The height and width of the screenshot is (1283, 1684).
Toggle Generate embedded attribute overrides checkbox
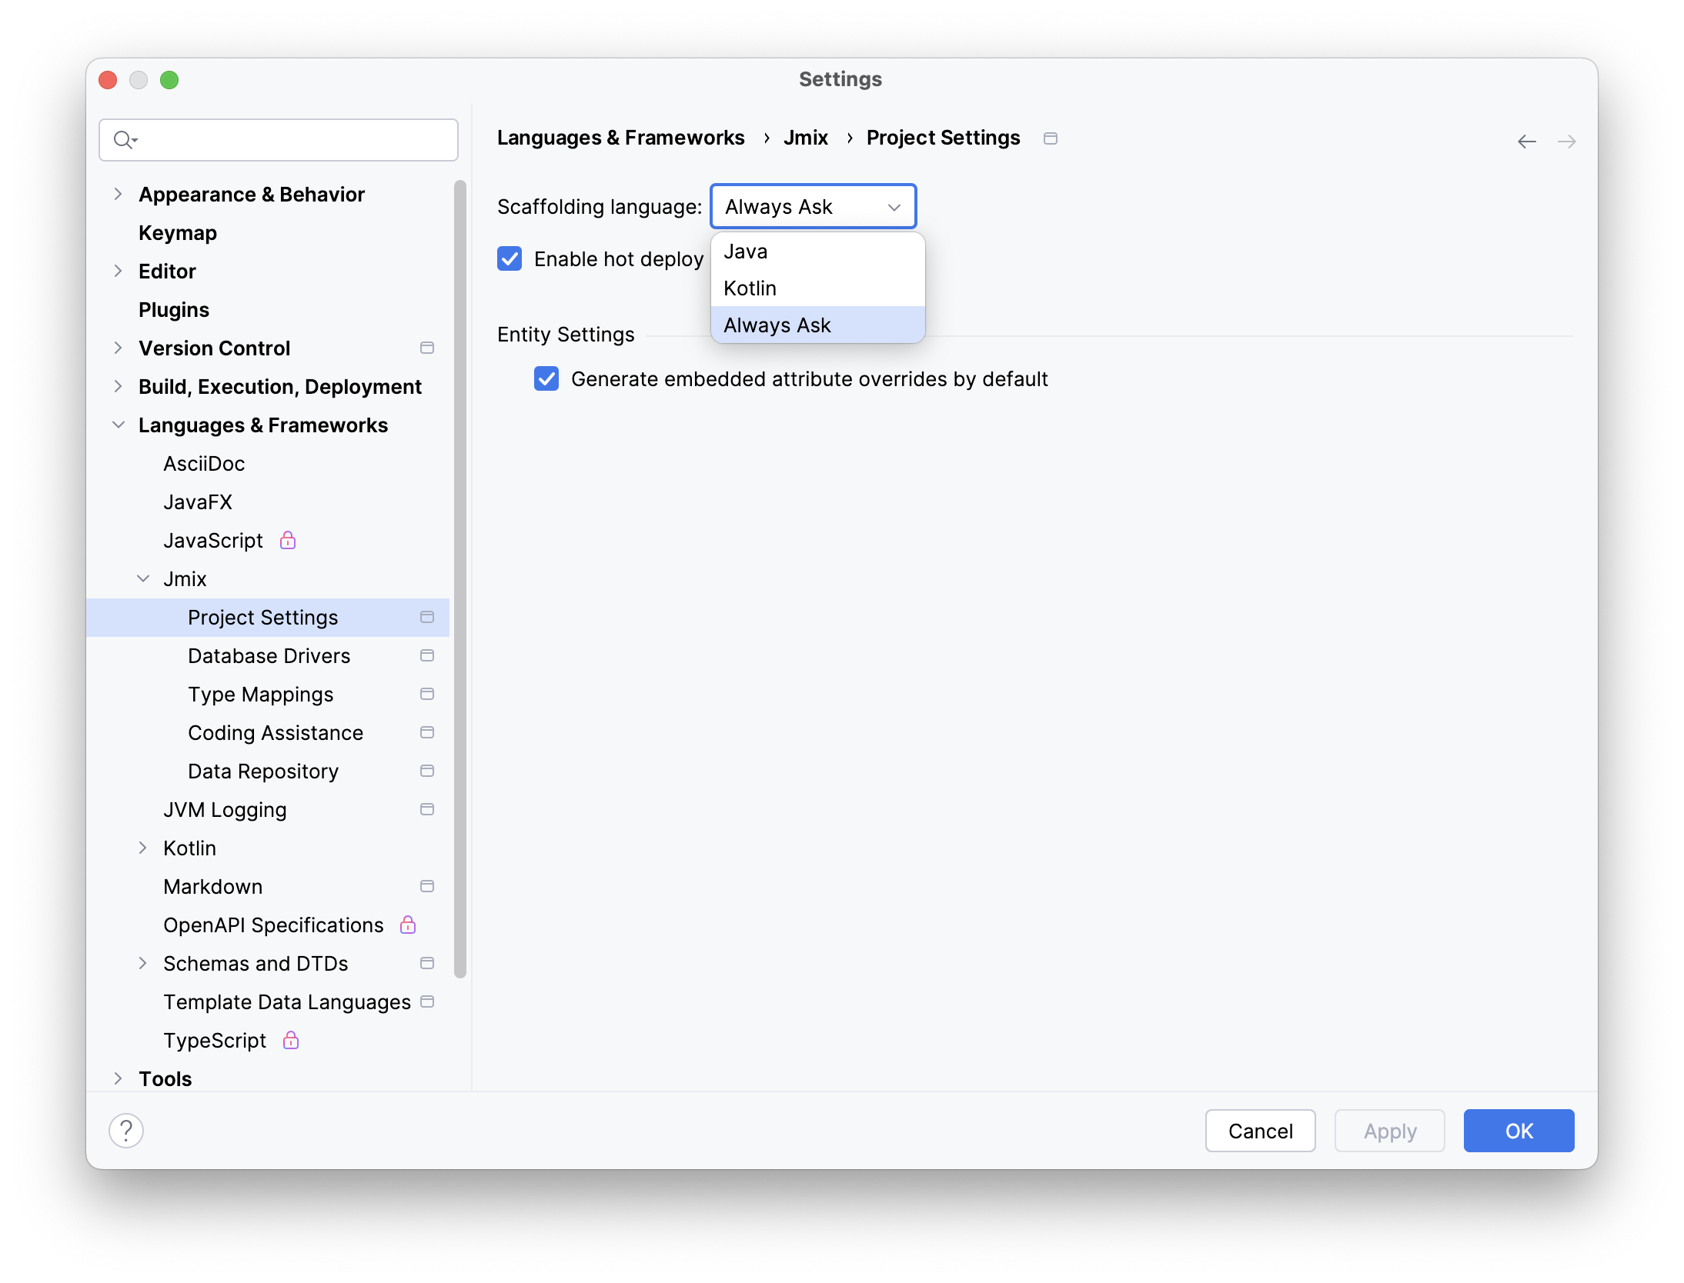(546, 378)
